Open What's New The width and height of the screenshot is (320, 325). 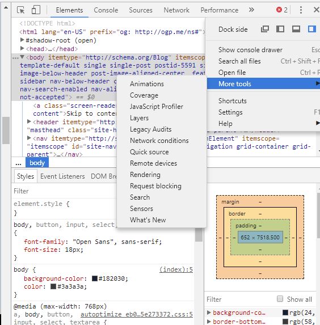[x=162, y=220]
